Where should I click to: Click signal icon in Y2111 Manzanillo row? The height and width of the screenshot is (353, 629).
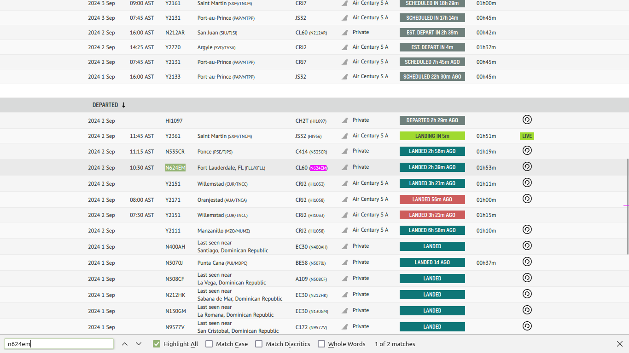344,230
